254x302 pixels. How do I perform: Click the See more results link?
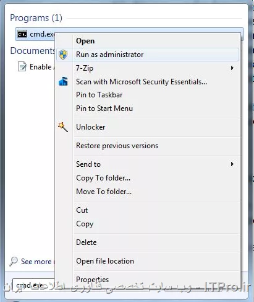click(37, 262)
